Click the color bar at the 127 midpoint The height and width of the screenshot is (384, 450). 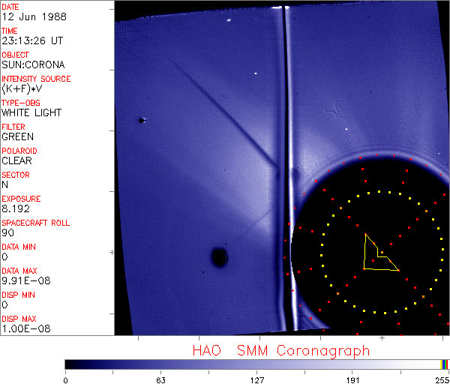[256, 364]
